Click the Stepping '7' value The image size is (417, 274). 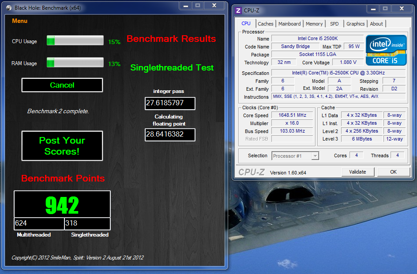point(394,81)
